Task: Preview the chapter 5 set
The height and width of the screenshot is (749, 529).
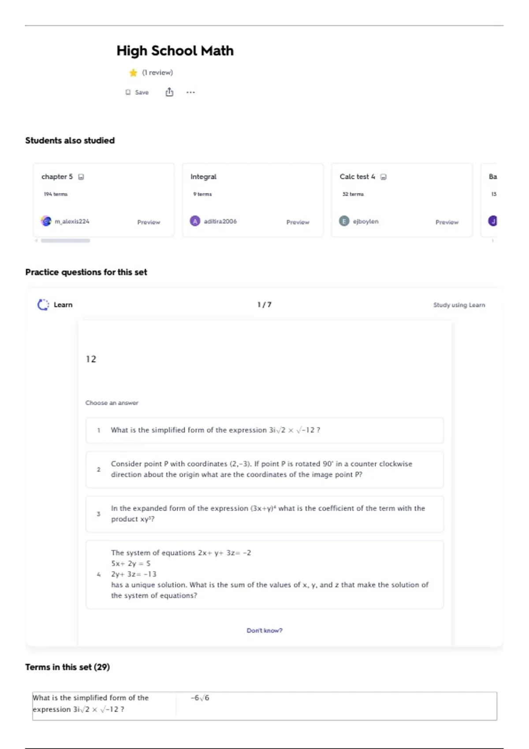Action: 149,222
